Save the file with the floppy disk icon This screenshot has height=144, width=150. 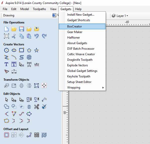click(x=22, y=29)
